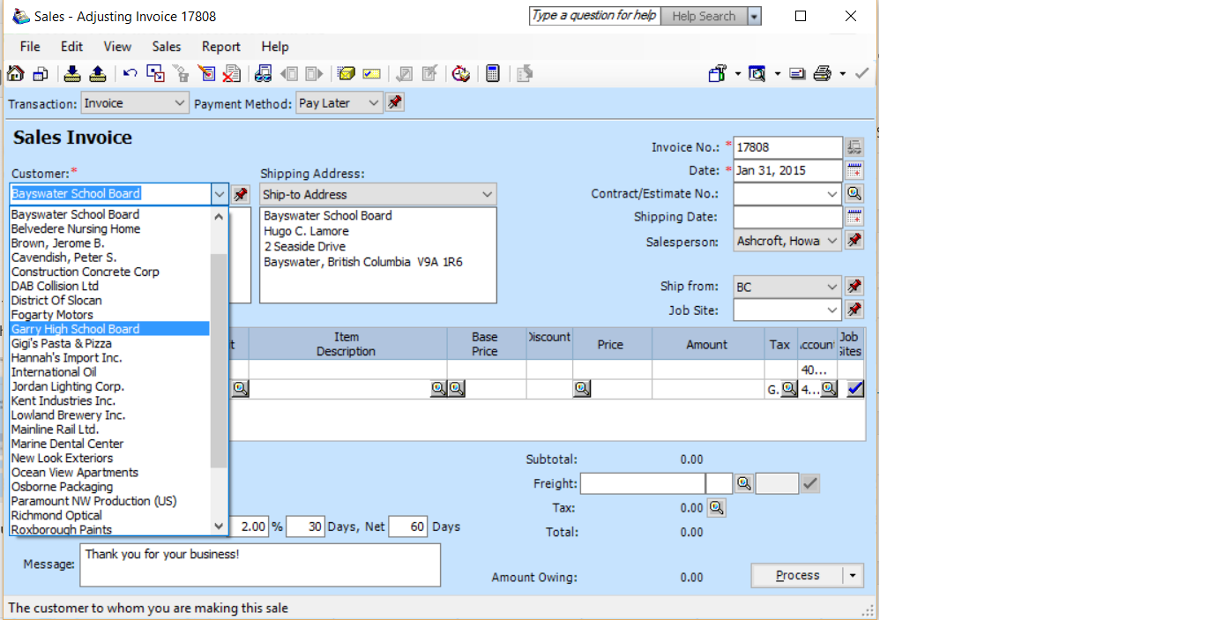
Task: Click the yellow package tracking toolbar icon
Action: coord(347,74)
